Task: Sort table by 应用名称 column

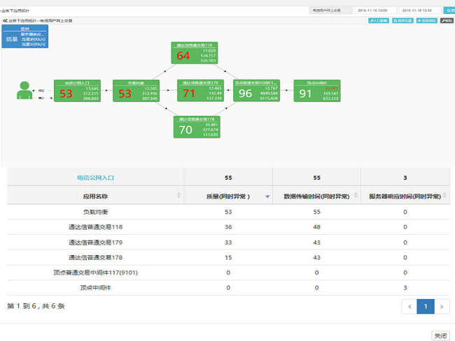Action: click(94, 196)
